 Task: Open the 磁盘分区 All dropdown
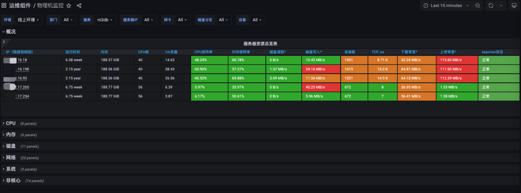coord(224,20)
